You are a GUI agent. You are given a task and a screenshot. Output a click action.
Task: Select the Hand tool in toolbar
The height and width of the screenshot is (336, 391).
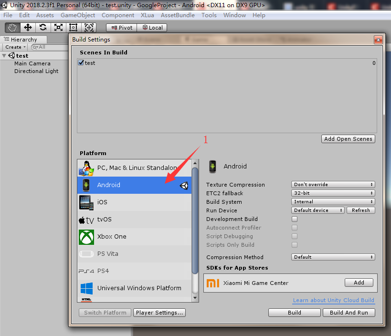[x=12, y=27]
